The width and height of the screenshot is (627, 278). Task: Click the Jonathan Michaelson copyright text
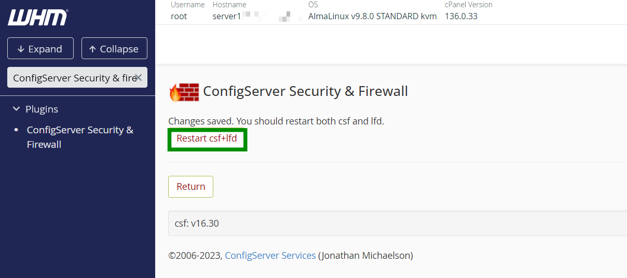[x=365, y=255]
